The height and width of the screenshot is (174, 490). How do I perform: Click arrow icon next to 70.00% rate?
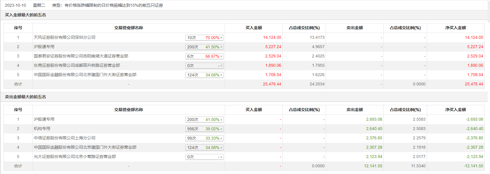point(221,38)
